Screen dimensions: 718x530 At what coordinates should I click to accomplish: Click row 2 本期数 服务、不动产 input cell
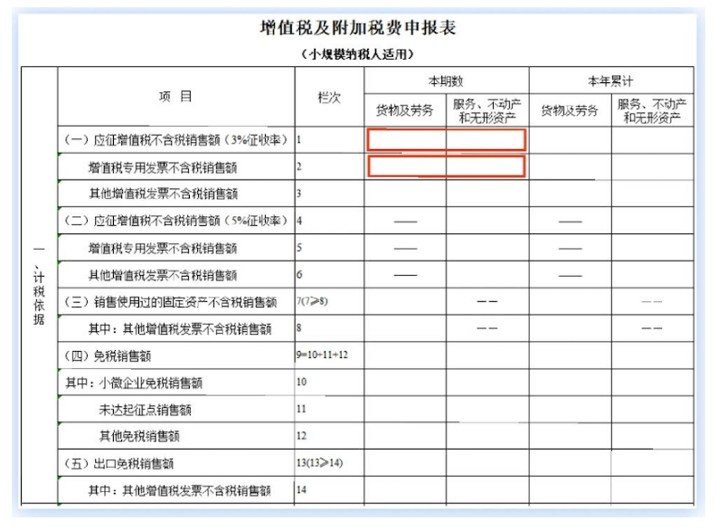tap(487, 166)
